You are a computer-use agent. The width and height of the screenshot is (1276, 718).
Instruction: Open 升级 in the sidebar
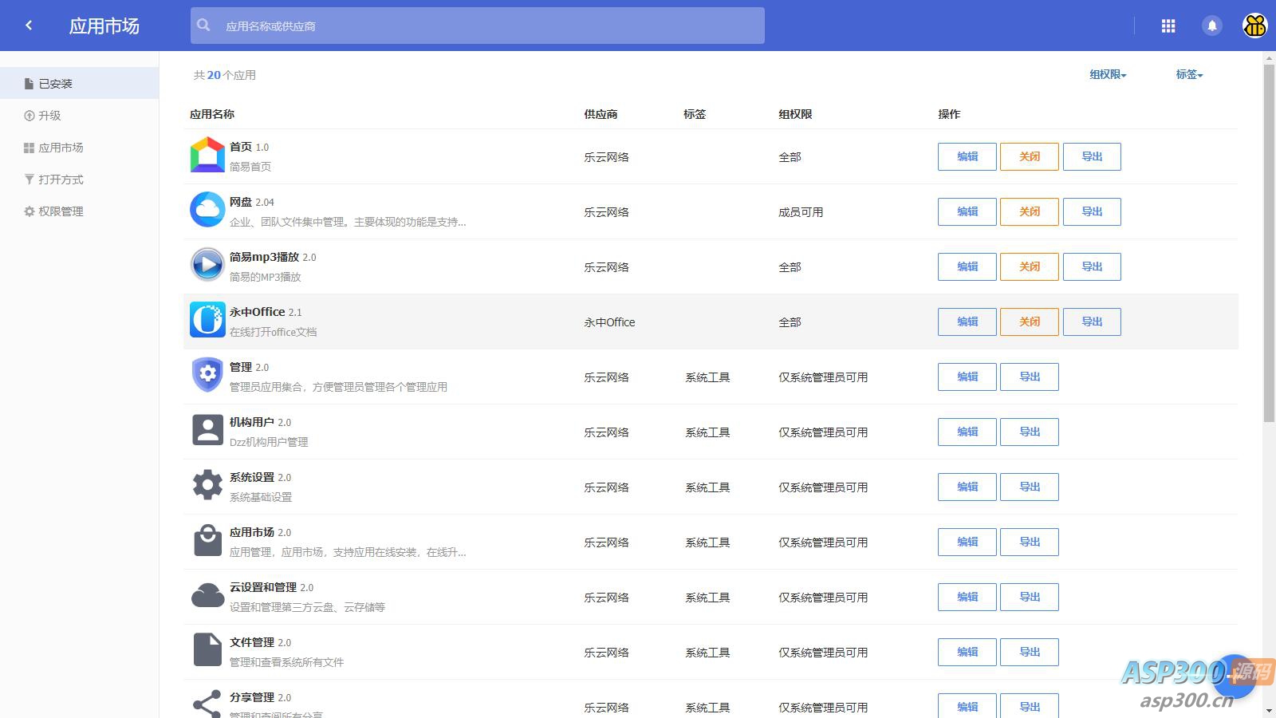[49, 116]
